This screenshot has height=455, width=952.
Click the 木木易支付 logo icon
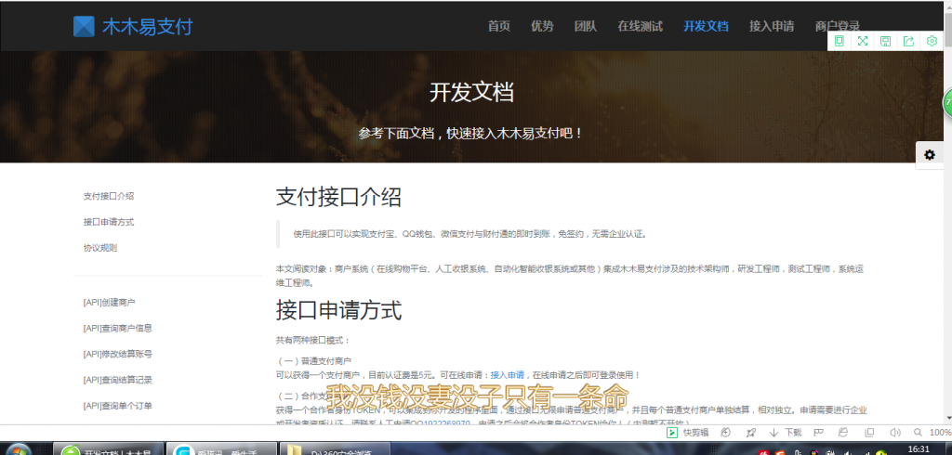point(84,26)
